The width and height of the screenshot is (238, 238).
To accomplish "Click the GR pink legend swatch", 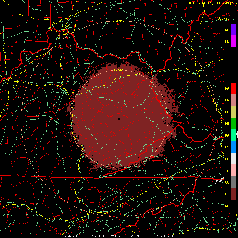I will 234,100.
